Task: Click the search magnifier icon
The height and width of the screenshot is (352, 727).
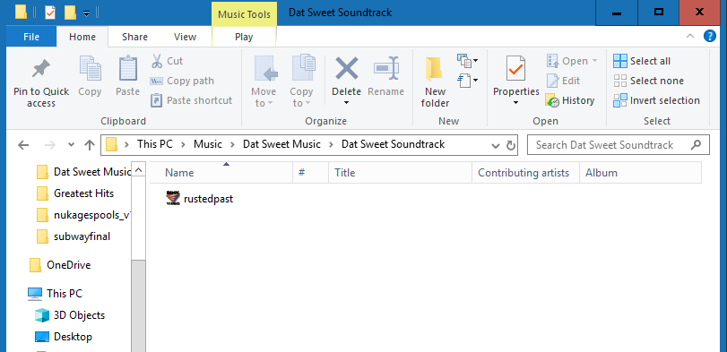Action: [x=696, y=145]
